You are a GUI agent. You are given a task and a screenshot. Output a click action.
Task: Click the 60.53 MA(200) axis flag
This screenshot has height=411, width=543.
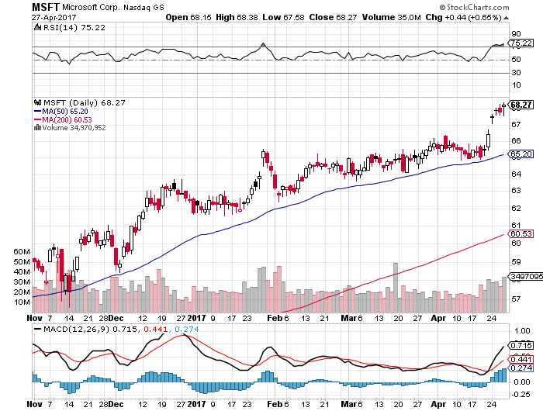coord(521,233)
